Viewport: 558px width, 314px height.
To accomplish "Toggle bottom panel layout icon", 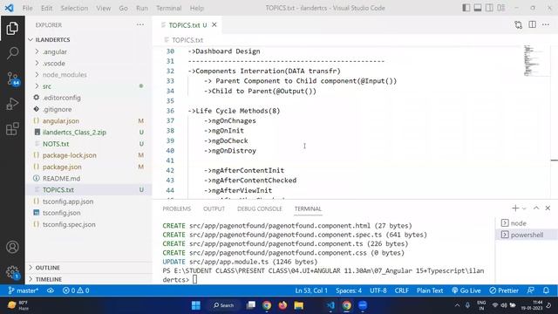I will (478, 8).
